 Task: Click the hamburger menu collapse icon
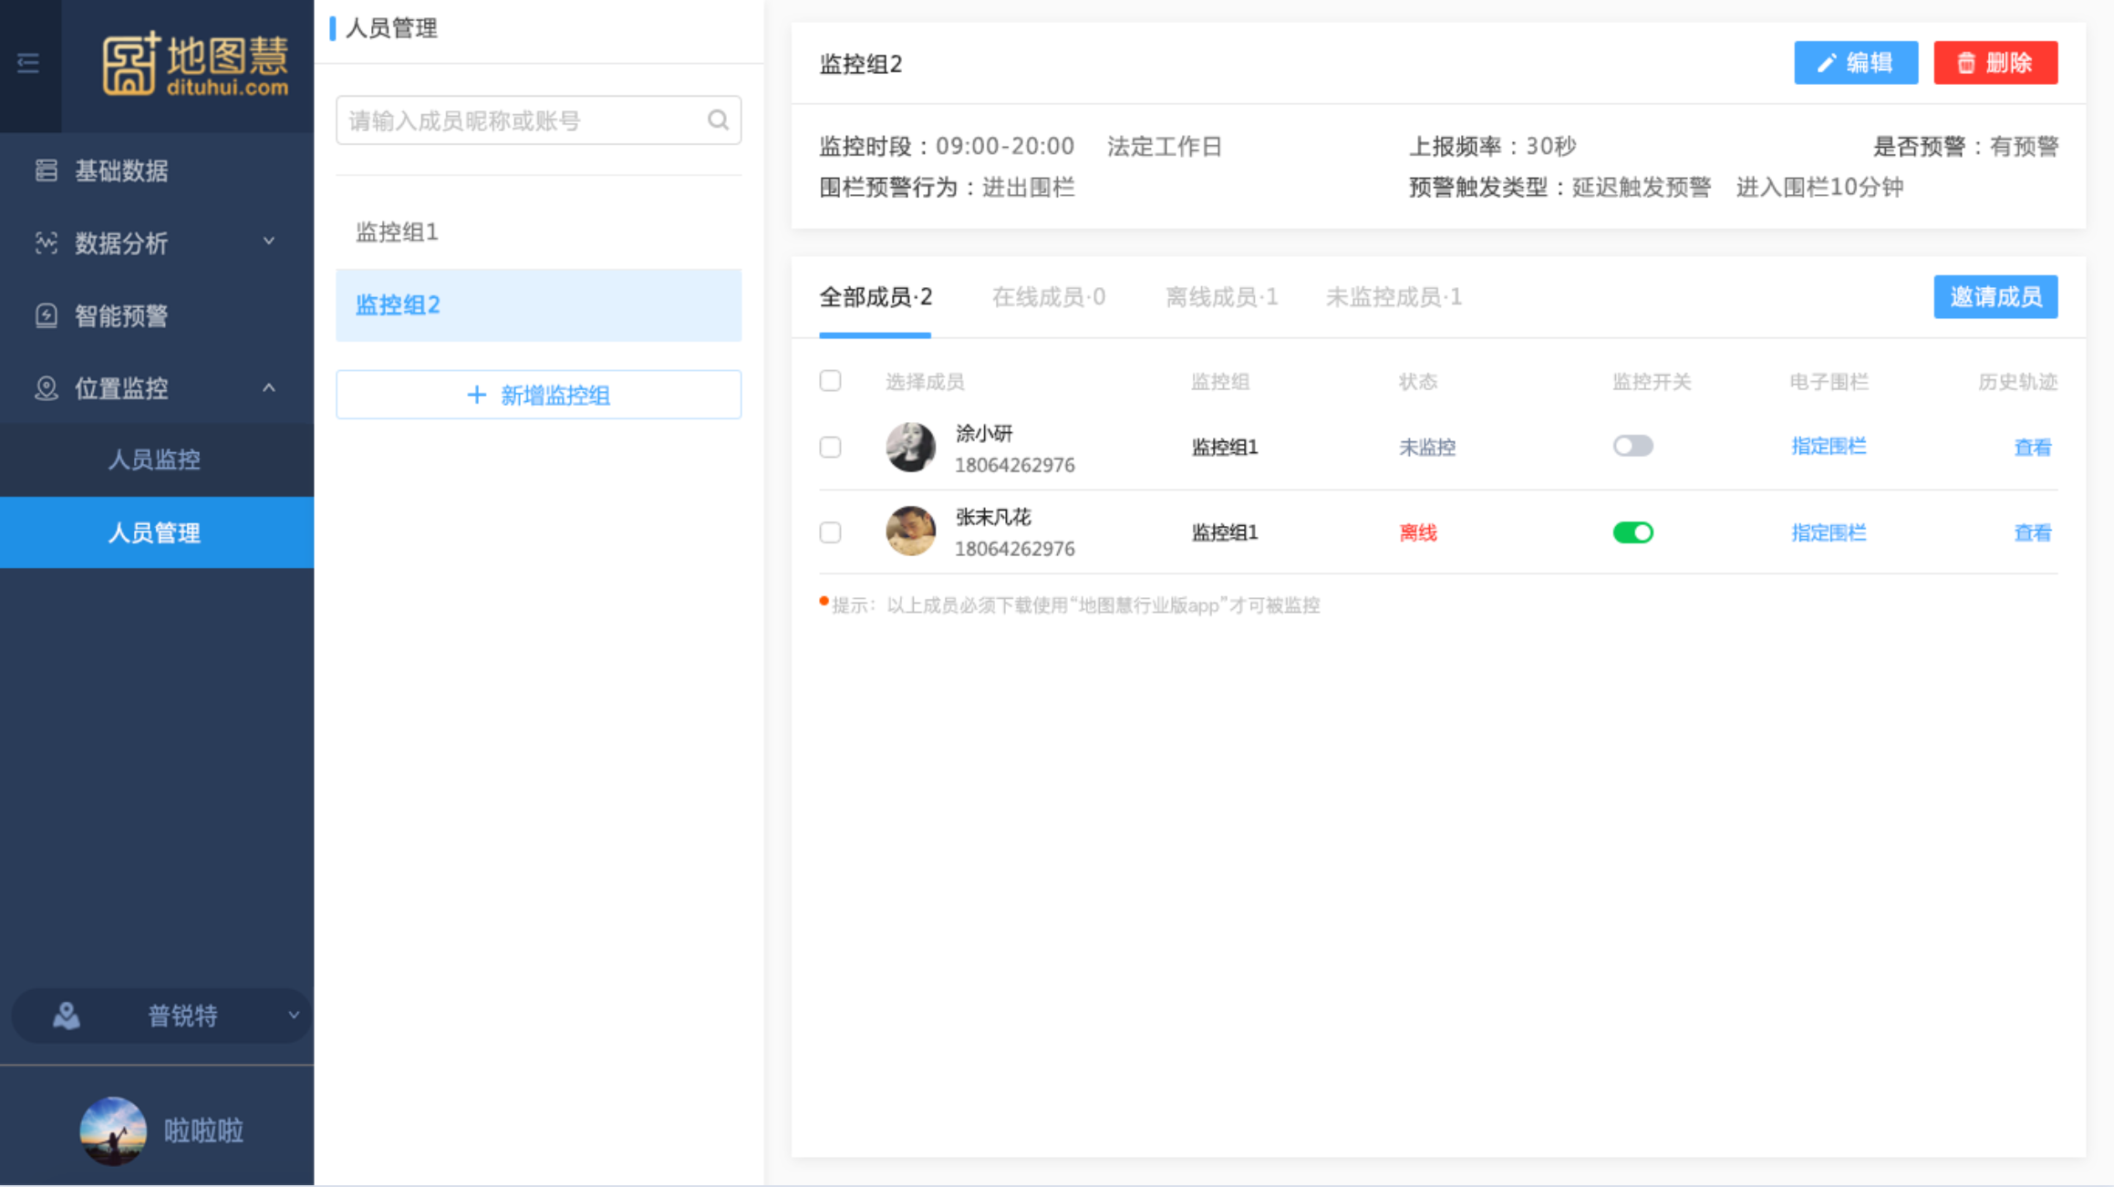(28, 63)
